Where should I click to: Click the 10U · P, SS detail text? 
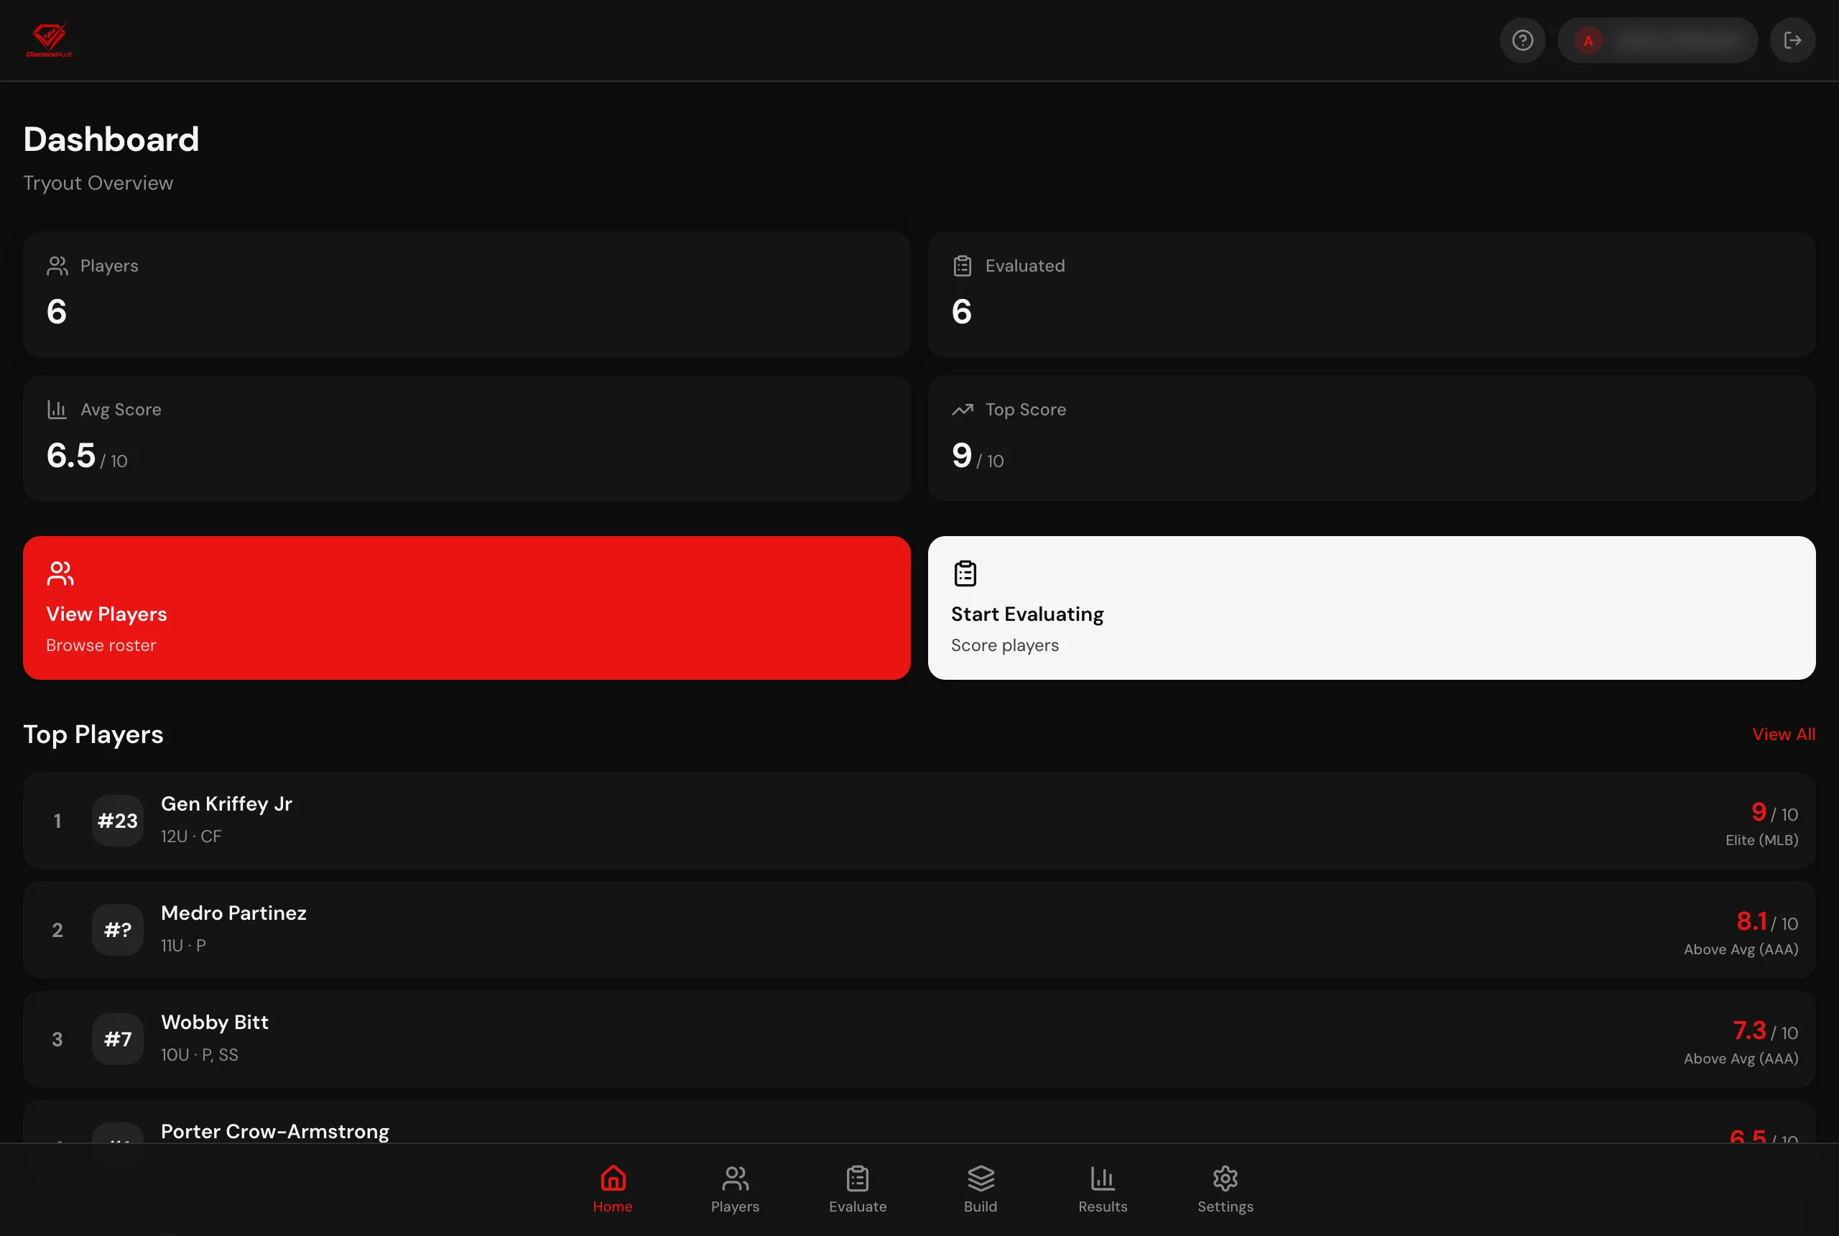point(199,1055)
